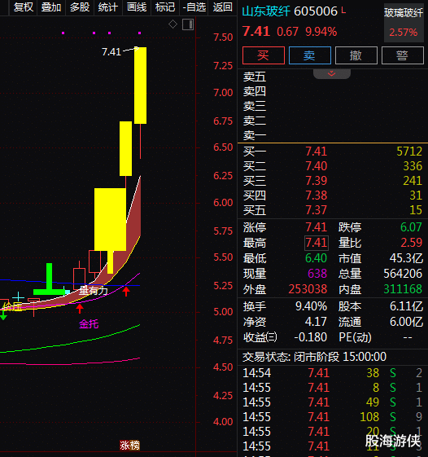Click the 金托 signal arrow marker
The height and width of the screenshot is (457, 428).
tap(80, 309)
